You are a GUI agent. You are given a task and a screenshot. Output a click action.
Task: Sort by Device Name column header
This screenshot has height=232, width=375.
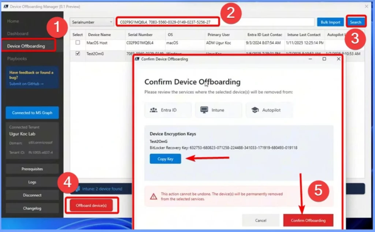pos(99,35)
